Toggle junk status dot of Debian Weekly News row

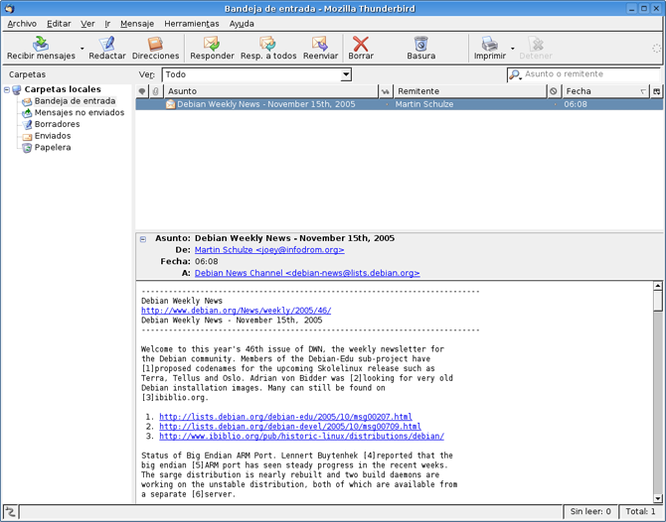click(555, 104)
